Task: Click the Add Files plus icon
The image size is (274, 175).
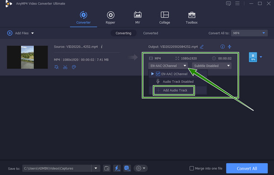Action: point(10,33)
